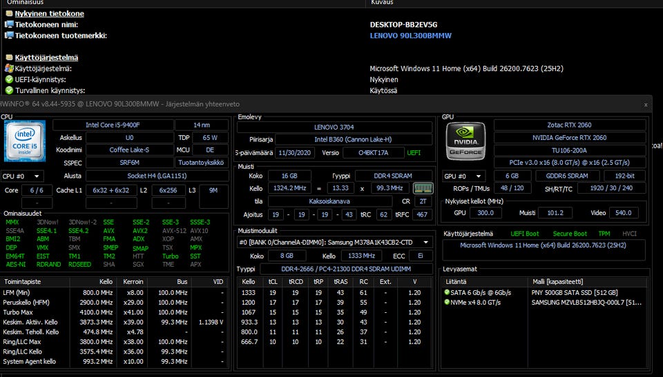Select the Samsung MZVLB512HBJQ drive entry

pyautogui.click(x=588, y=303)
